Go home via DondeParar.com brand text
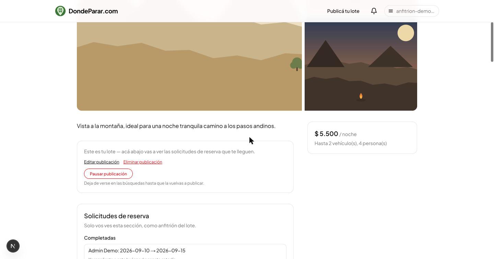 (x=93, y=11)
